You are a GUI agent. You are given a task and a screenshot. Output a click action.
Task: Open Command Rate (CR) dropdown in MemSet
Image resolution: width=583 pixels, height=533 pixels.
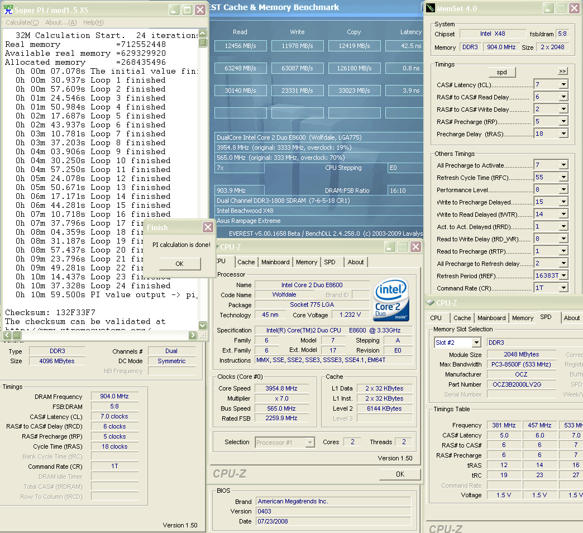[563, 288]
